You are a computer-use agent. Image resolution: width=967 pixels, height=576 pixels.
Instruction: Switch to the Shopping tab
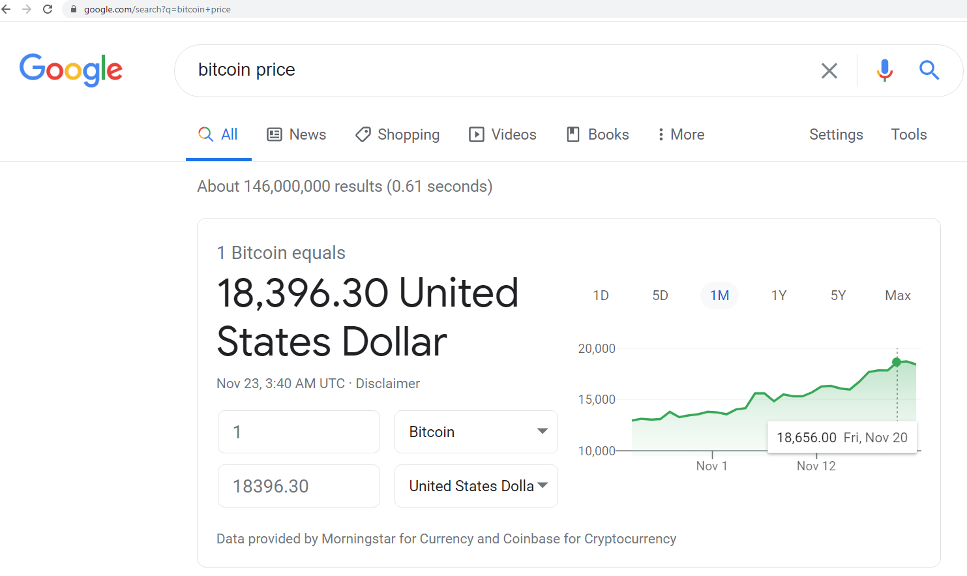click(398, 134)
